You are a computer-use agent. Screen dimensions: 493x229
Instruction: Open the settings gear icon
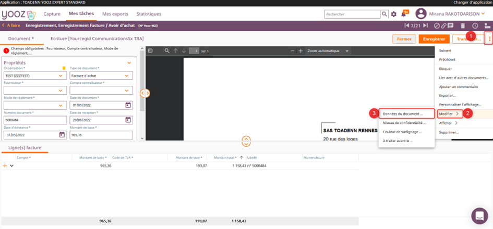394,15
